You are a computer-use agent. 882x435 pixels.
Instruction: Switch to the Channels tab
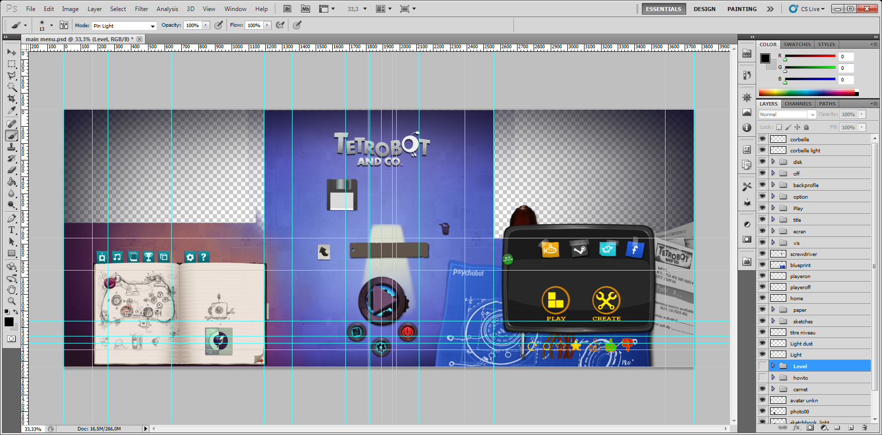tap(798, 104)
